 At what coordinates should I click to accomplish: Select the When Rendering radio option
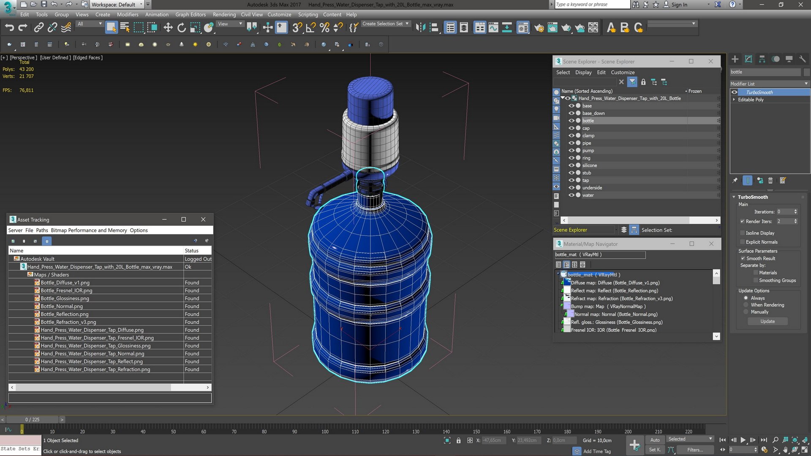746,305
